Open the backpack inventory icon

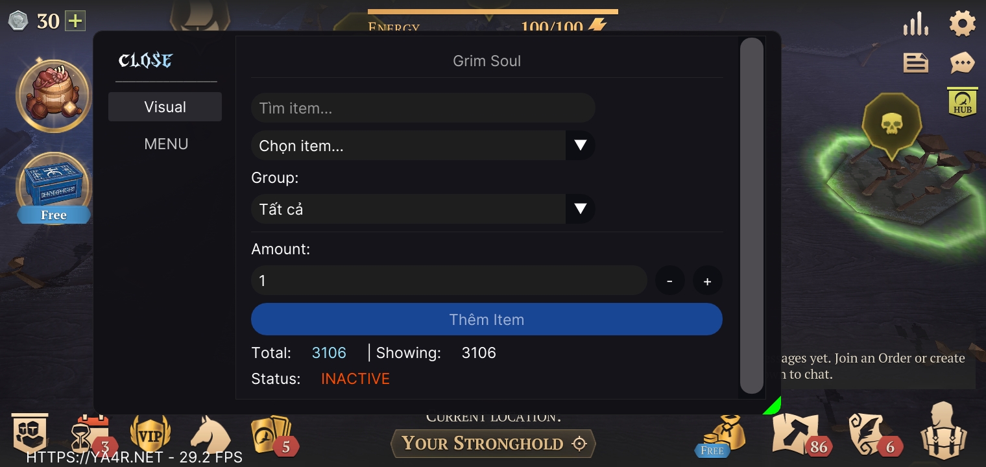944,433
